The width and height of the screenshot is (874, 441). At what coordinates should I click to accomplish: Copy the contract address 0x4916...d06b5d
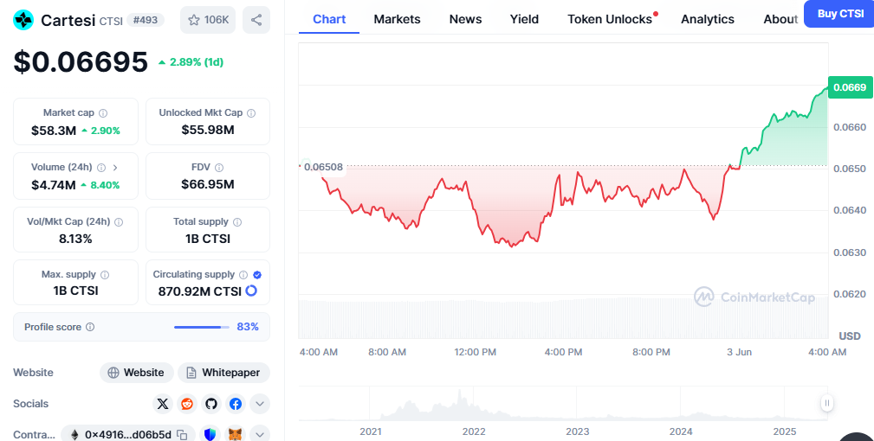point(182,435)
